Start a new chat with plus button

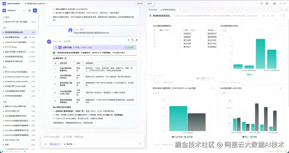[35, 10]
